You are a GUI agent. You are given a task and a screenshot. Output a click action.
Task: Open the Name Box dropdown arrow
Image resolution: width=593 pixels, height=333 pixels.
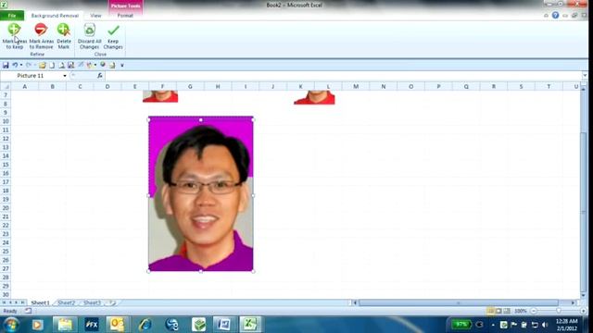coord(65,76)
